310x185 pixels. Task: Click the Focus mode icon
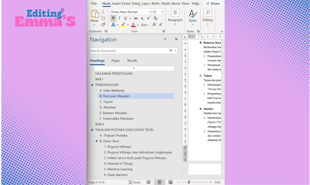[134, 182]
